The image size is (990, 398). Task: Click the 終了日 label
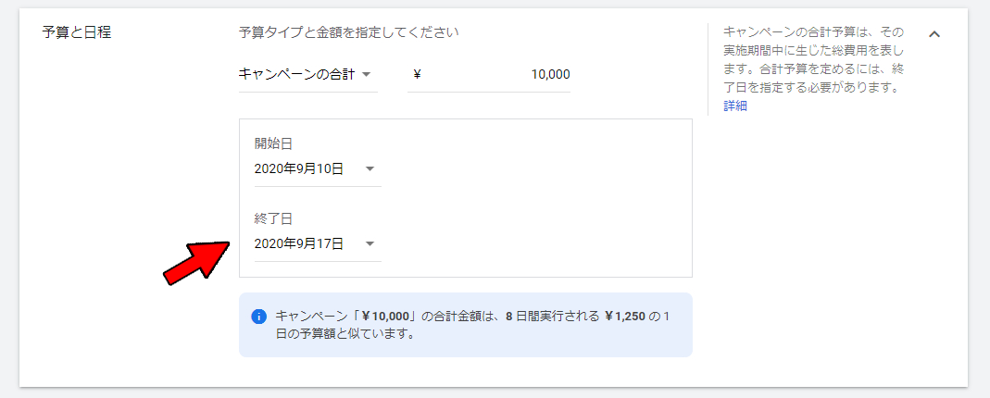click(x=273, y=218)
